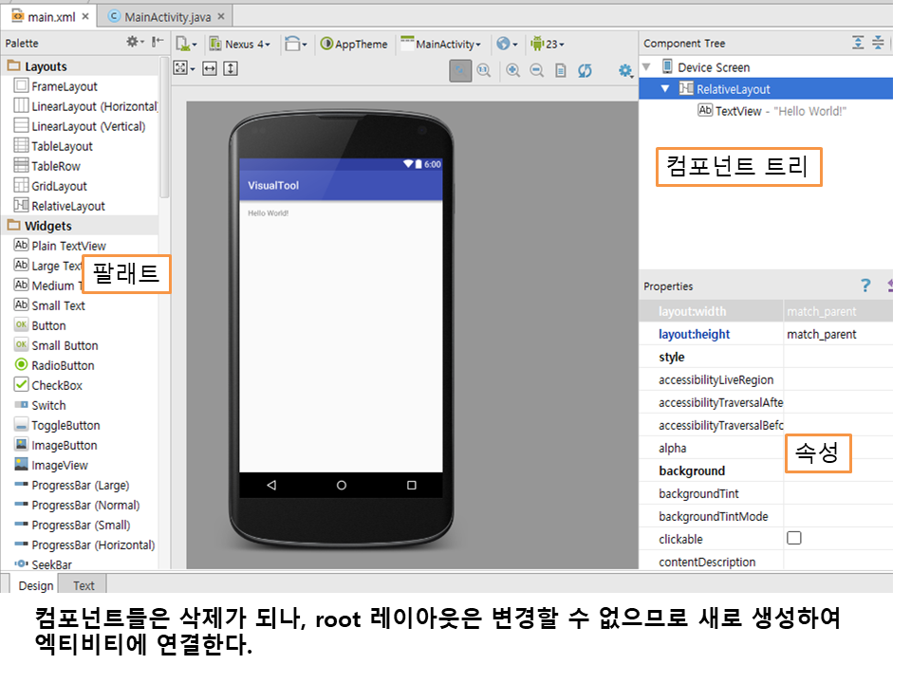Click the AppTheme button
911x683 pixels.
coord(354,44)
